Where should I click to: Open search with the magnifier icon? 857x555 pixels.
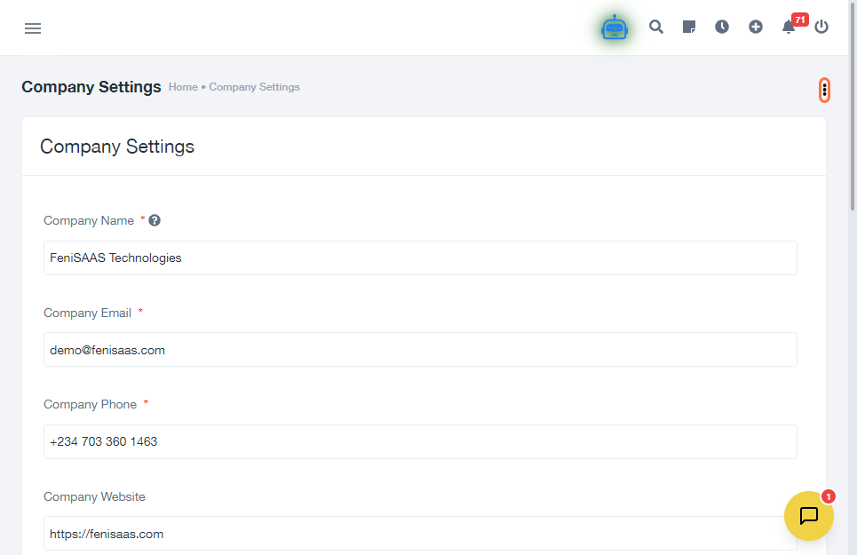[656, 27]
